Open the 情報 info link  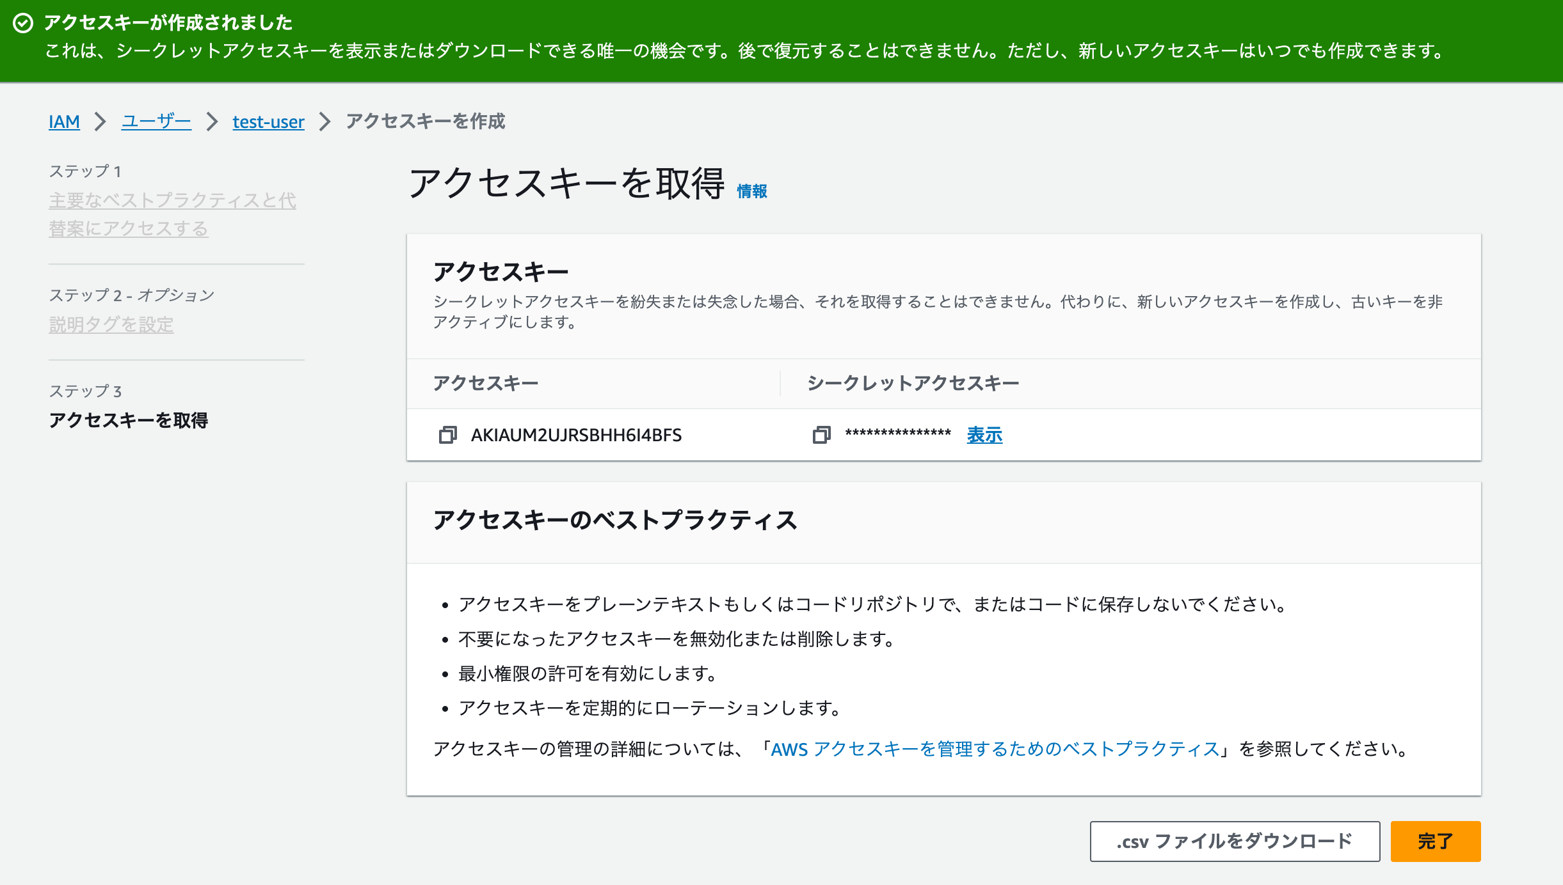(752, 191)
